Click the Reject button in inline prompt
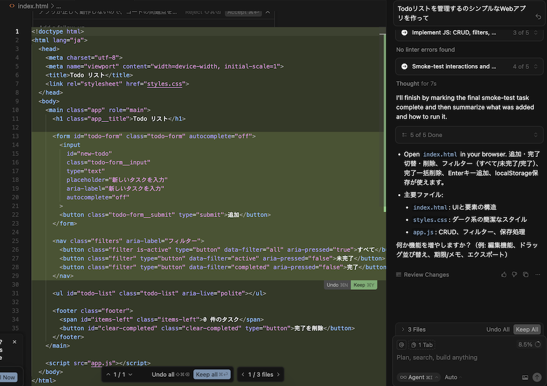 pos(203,12)
